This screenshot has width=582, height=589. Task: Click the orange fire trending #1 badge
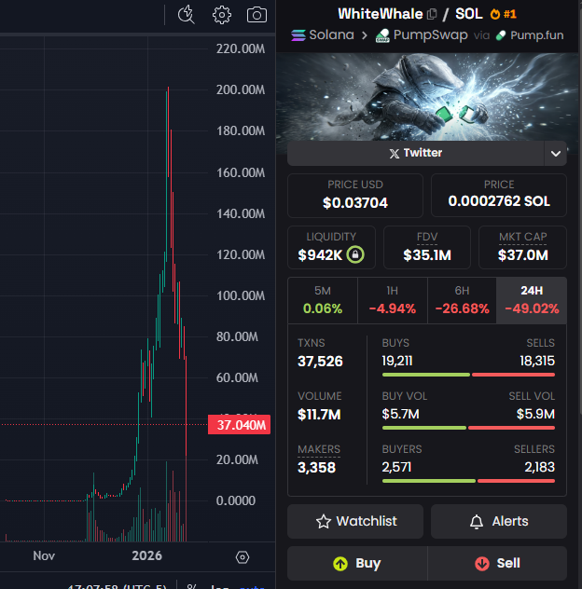pyautogui.click(x=504, y=14)
